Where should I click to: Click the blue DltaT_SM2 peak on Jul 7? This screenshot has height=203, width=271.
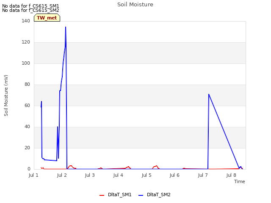pos(209,94)
